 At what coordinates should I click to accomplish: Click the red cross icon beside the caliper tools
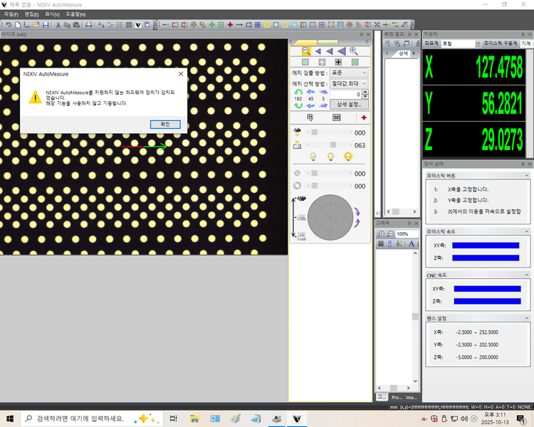coord(364,117)
